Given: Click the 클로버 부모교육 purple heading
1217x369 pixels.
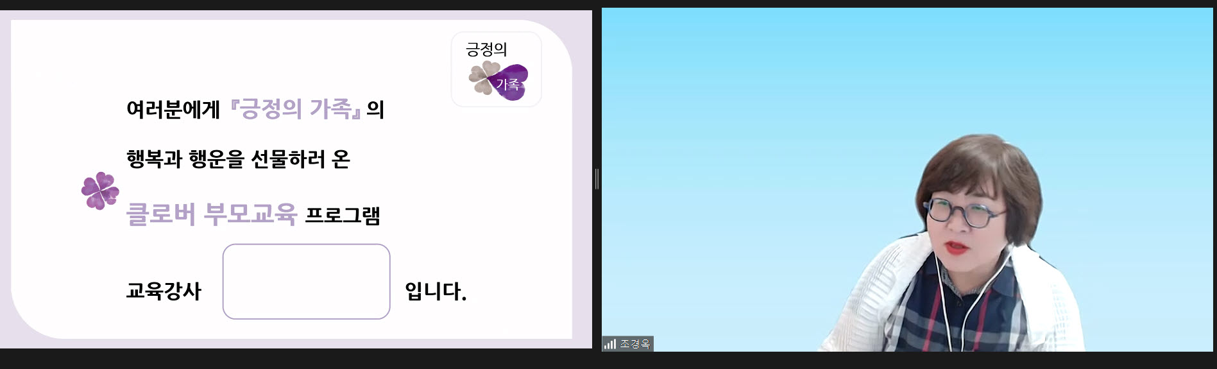Looking at the screenshot, I should [212, 214].
